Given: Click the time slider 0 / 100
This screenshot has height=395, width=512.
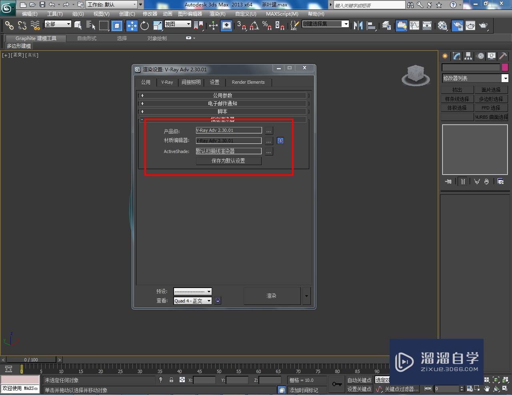Looking at the screenshot, I should click(31, 360).
